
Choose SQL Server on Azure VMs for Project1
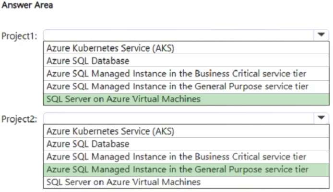(x=123, y=100)
